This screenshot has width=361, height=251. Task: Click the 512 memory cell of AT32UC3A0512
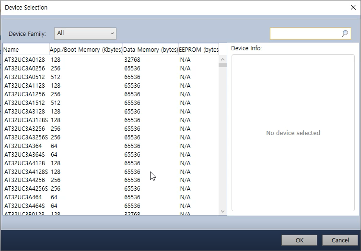coord(56,77)
